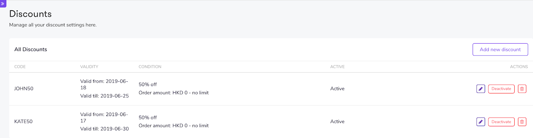The image size is (533, 138).
Task: Click the CONDITION column header
Action: click(150, 67)
